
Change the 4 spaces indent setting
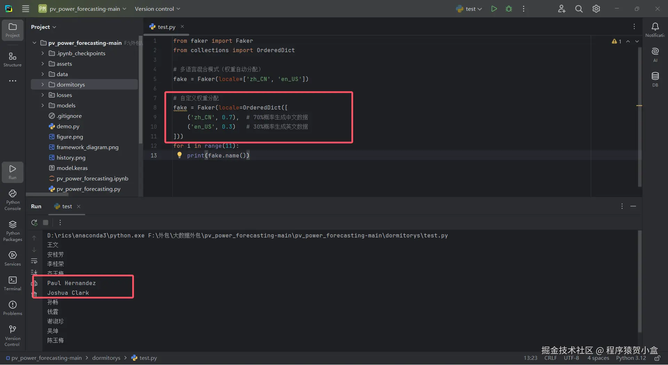pyautogui.click(x=598, y=358)
